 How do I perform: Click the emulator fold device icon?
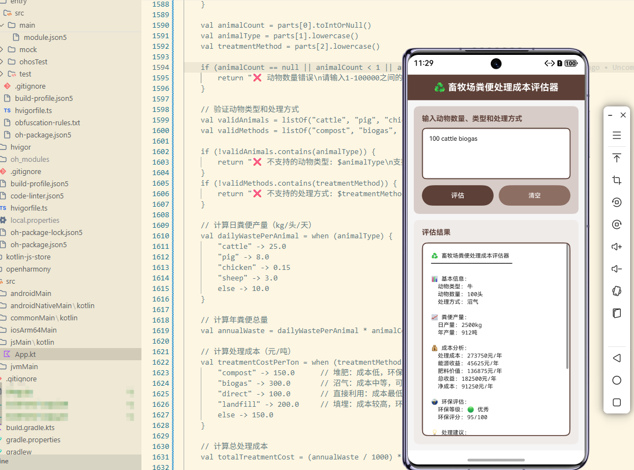[616, 313]
